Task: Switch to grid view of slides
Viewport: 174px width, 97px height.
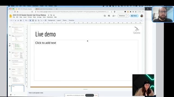Action: pyautogui.click(x=11, y=95)
